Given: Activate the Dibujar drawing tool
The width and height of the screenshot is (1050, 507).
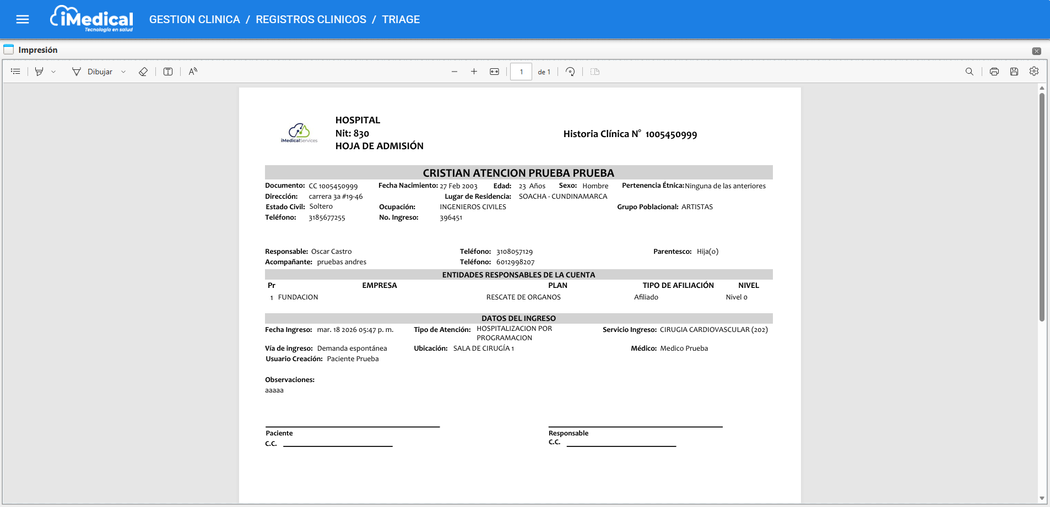Looking at the screenshot, I should pyautogui.click(x=92, y=72).
